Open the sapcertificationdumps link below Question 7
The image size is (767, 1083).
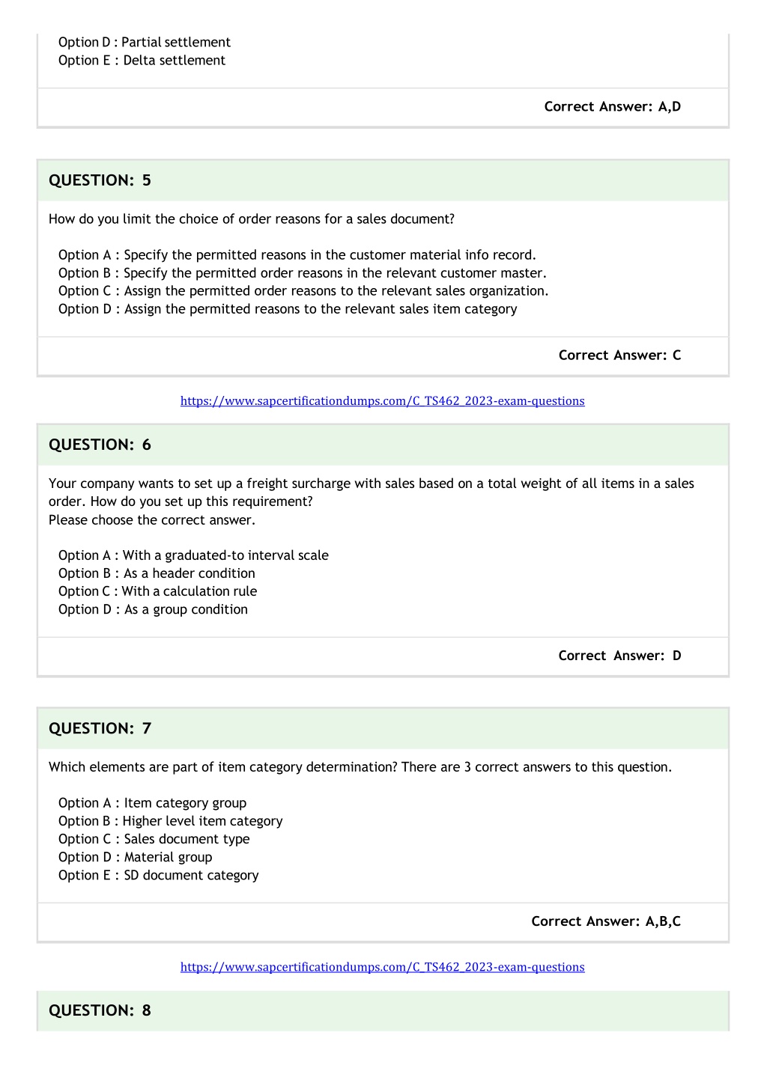tap(382, 967)
